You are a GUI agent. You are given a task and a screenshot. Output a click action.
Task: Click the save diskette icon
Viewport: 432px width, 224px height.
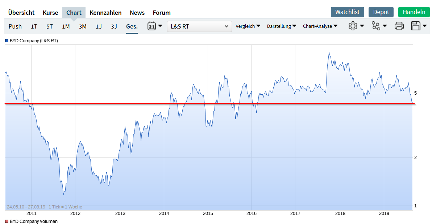click(x=419, y=26)
